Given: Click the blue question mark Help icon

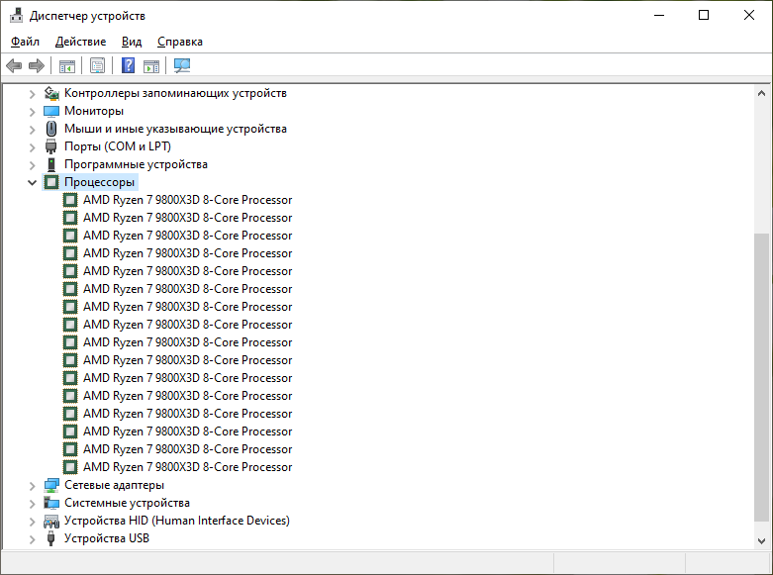Looking at the screenshot, I should point(129,65).
